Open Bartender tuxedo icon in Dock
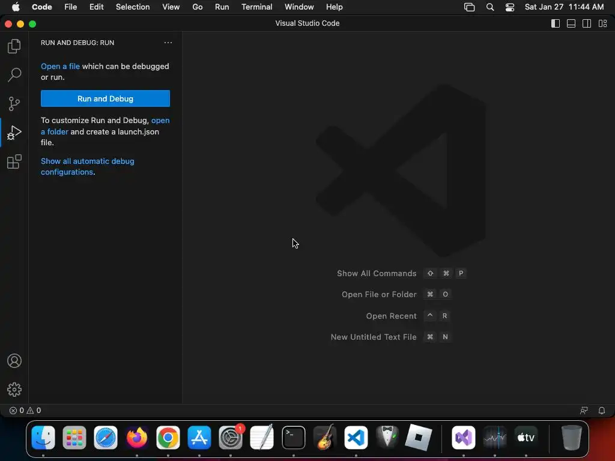615x461 pixels. click(x=387, y=437)
